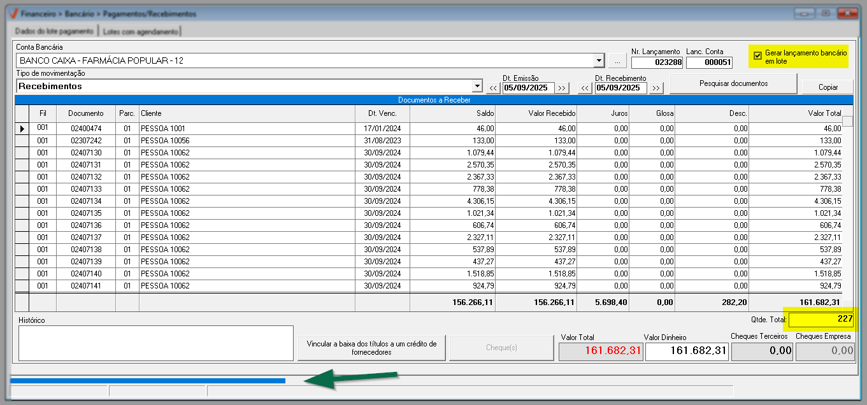Sort by the Dt. Venc. column header
Image resolution: width=867 pixels, height=405 pixels.
[382, 113]
